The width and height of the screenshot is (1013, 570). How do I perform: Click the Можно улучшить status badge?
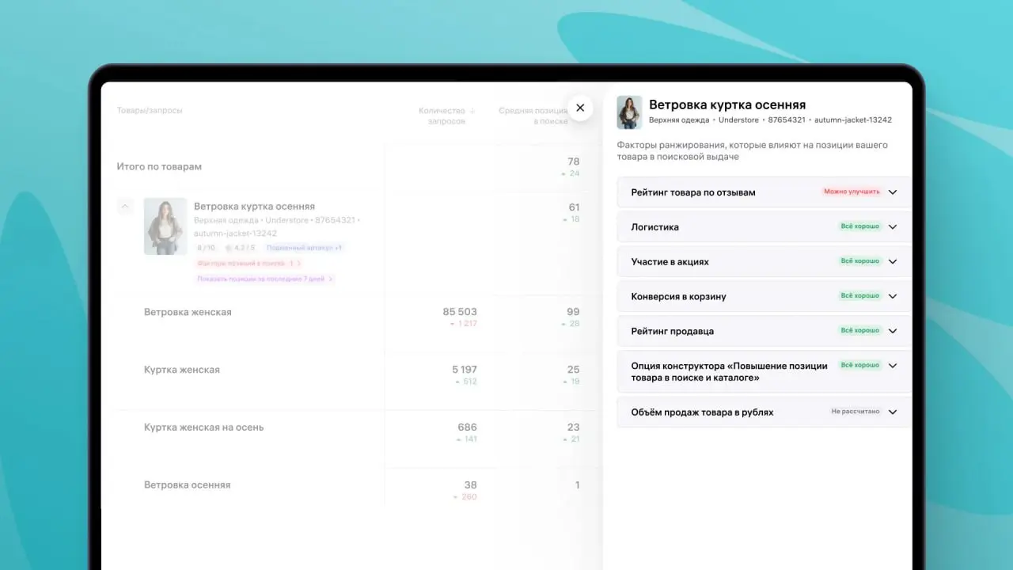(x=851, y=192)
